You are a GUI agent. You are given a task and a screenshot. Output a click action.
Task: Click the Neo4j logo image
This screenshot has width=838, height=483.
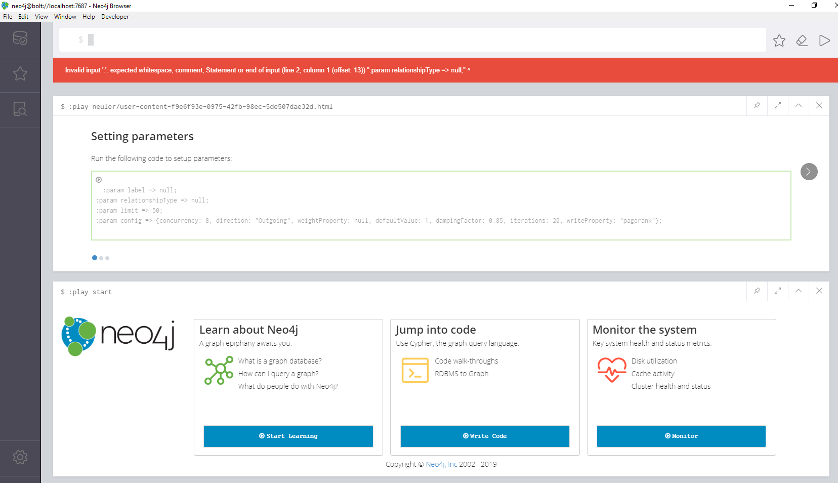(118, 337)
